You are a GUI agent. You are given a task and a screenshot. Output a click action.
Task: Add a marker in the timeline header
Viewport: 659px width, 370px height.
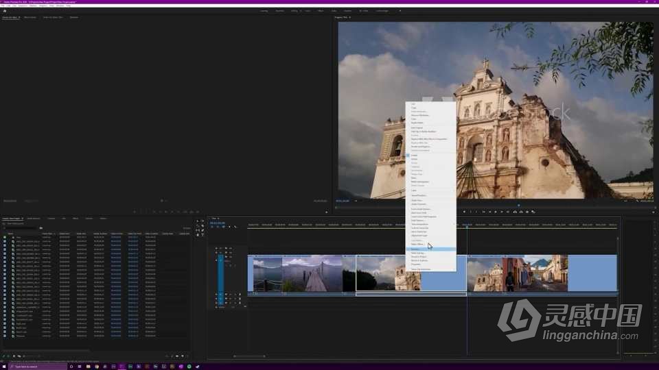coord(229,227)
